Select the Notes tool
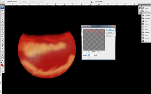Screen dimensions: 151x94 pyautogui.click(x=2, y=53)
